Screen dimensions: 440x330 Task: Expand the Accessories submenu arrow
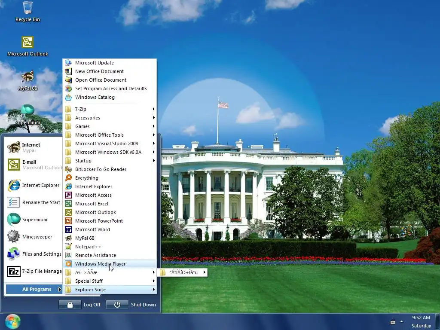153,118
